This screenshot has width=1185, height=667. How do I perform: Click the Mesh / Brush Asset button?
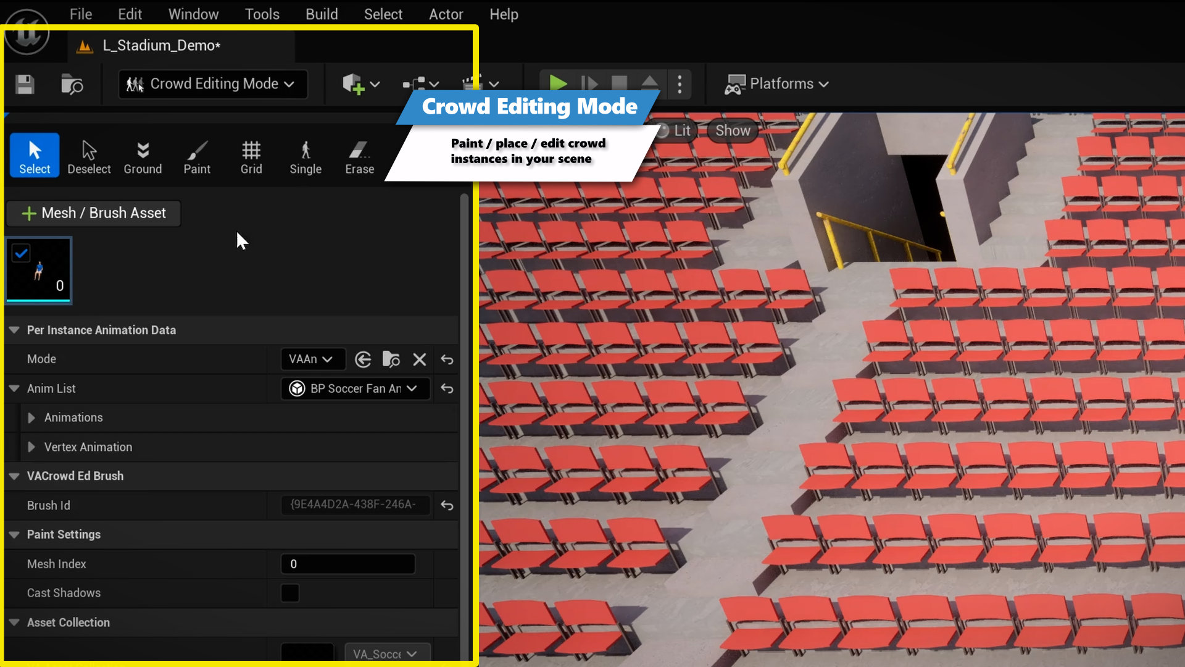[93, 213]
